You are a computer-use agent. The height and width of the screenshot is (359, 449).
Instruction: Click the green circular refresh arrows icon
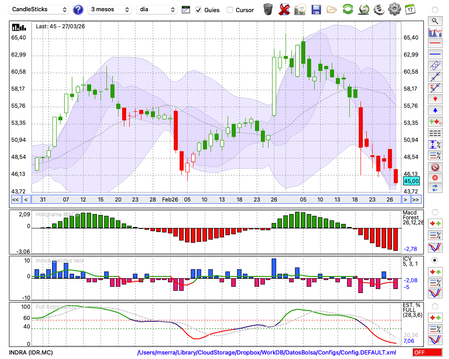tap(348, 9)
